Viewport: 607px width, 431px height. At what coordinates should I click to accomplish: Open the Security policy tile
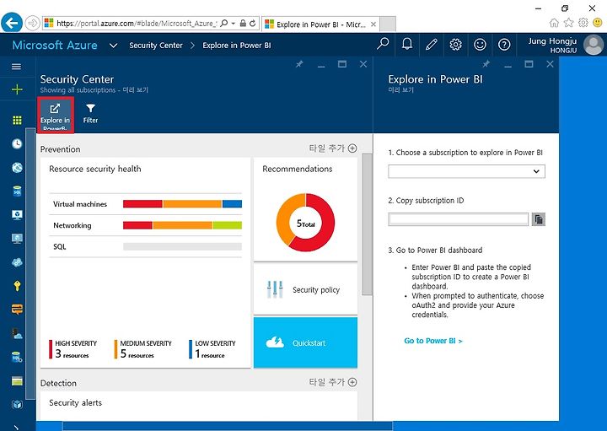pyautogui.click(x=305, y=289)
